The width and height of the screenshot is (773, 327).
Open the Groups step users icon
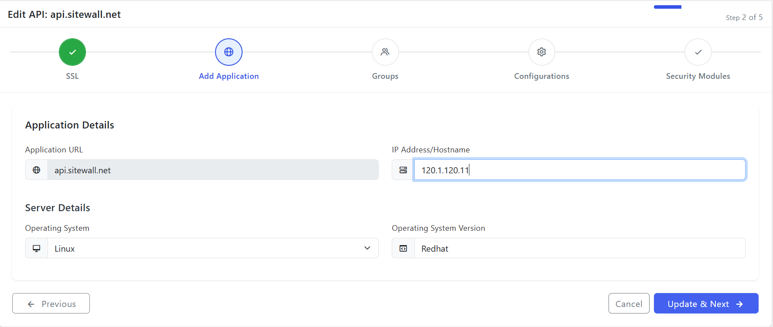(x=385, y=52)
